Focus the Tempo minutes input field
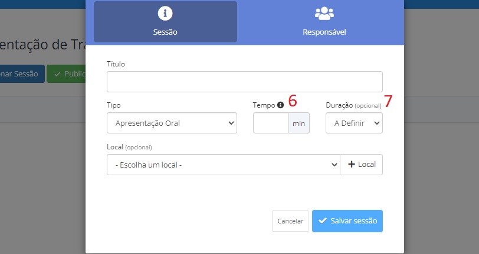Image resolution: width=479 pixels, height=254 pixels. [271, 123]
